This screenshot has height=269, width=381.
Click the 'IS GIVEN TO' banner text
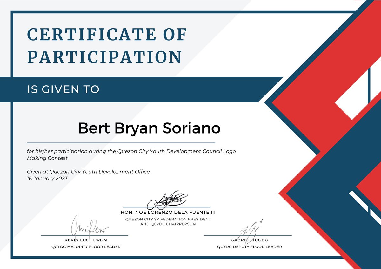tap(63, 89)
